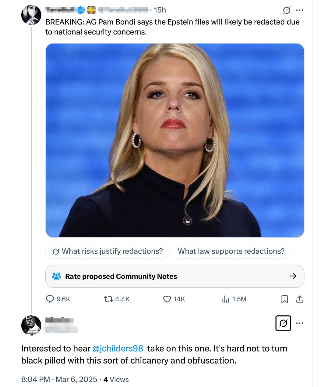
Task: Click the arrow on Community Notes banner
Action: point(293,276)
